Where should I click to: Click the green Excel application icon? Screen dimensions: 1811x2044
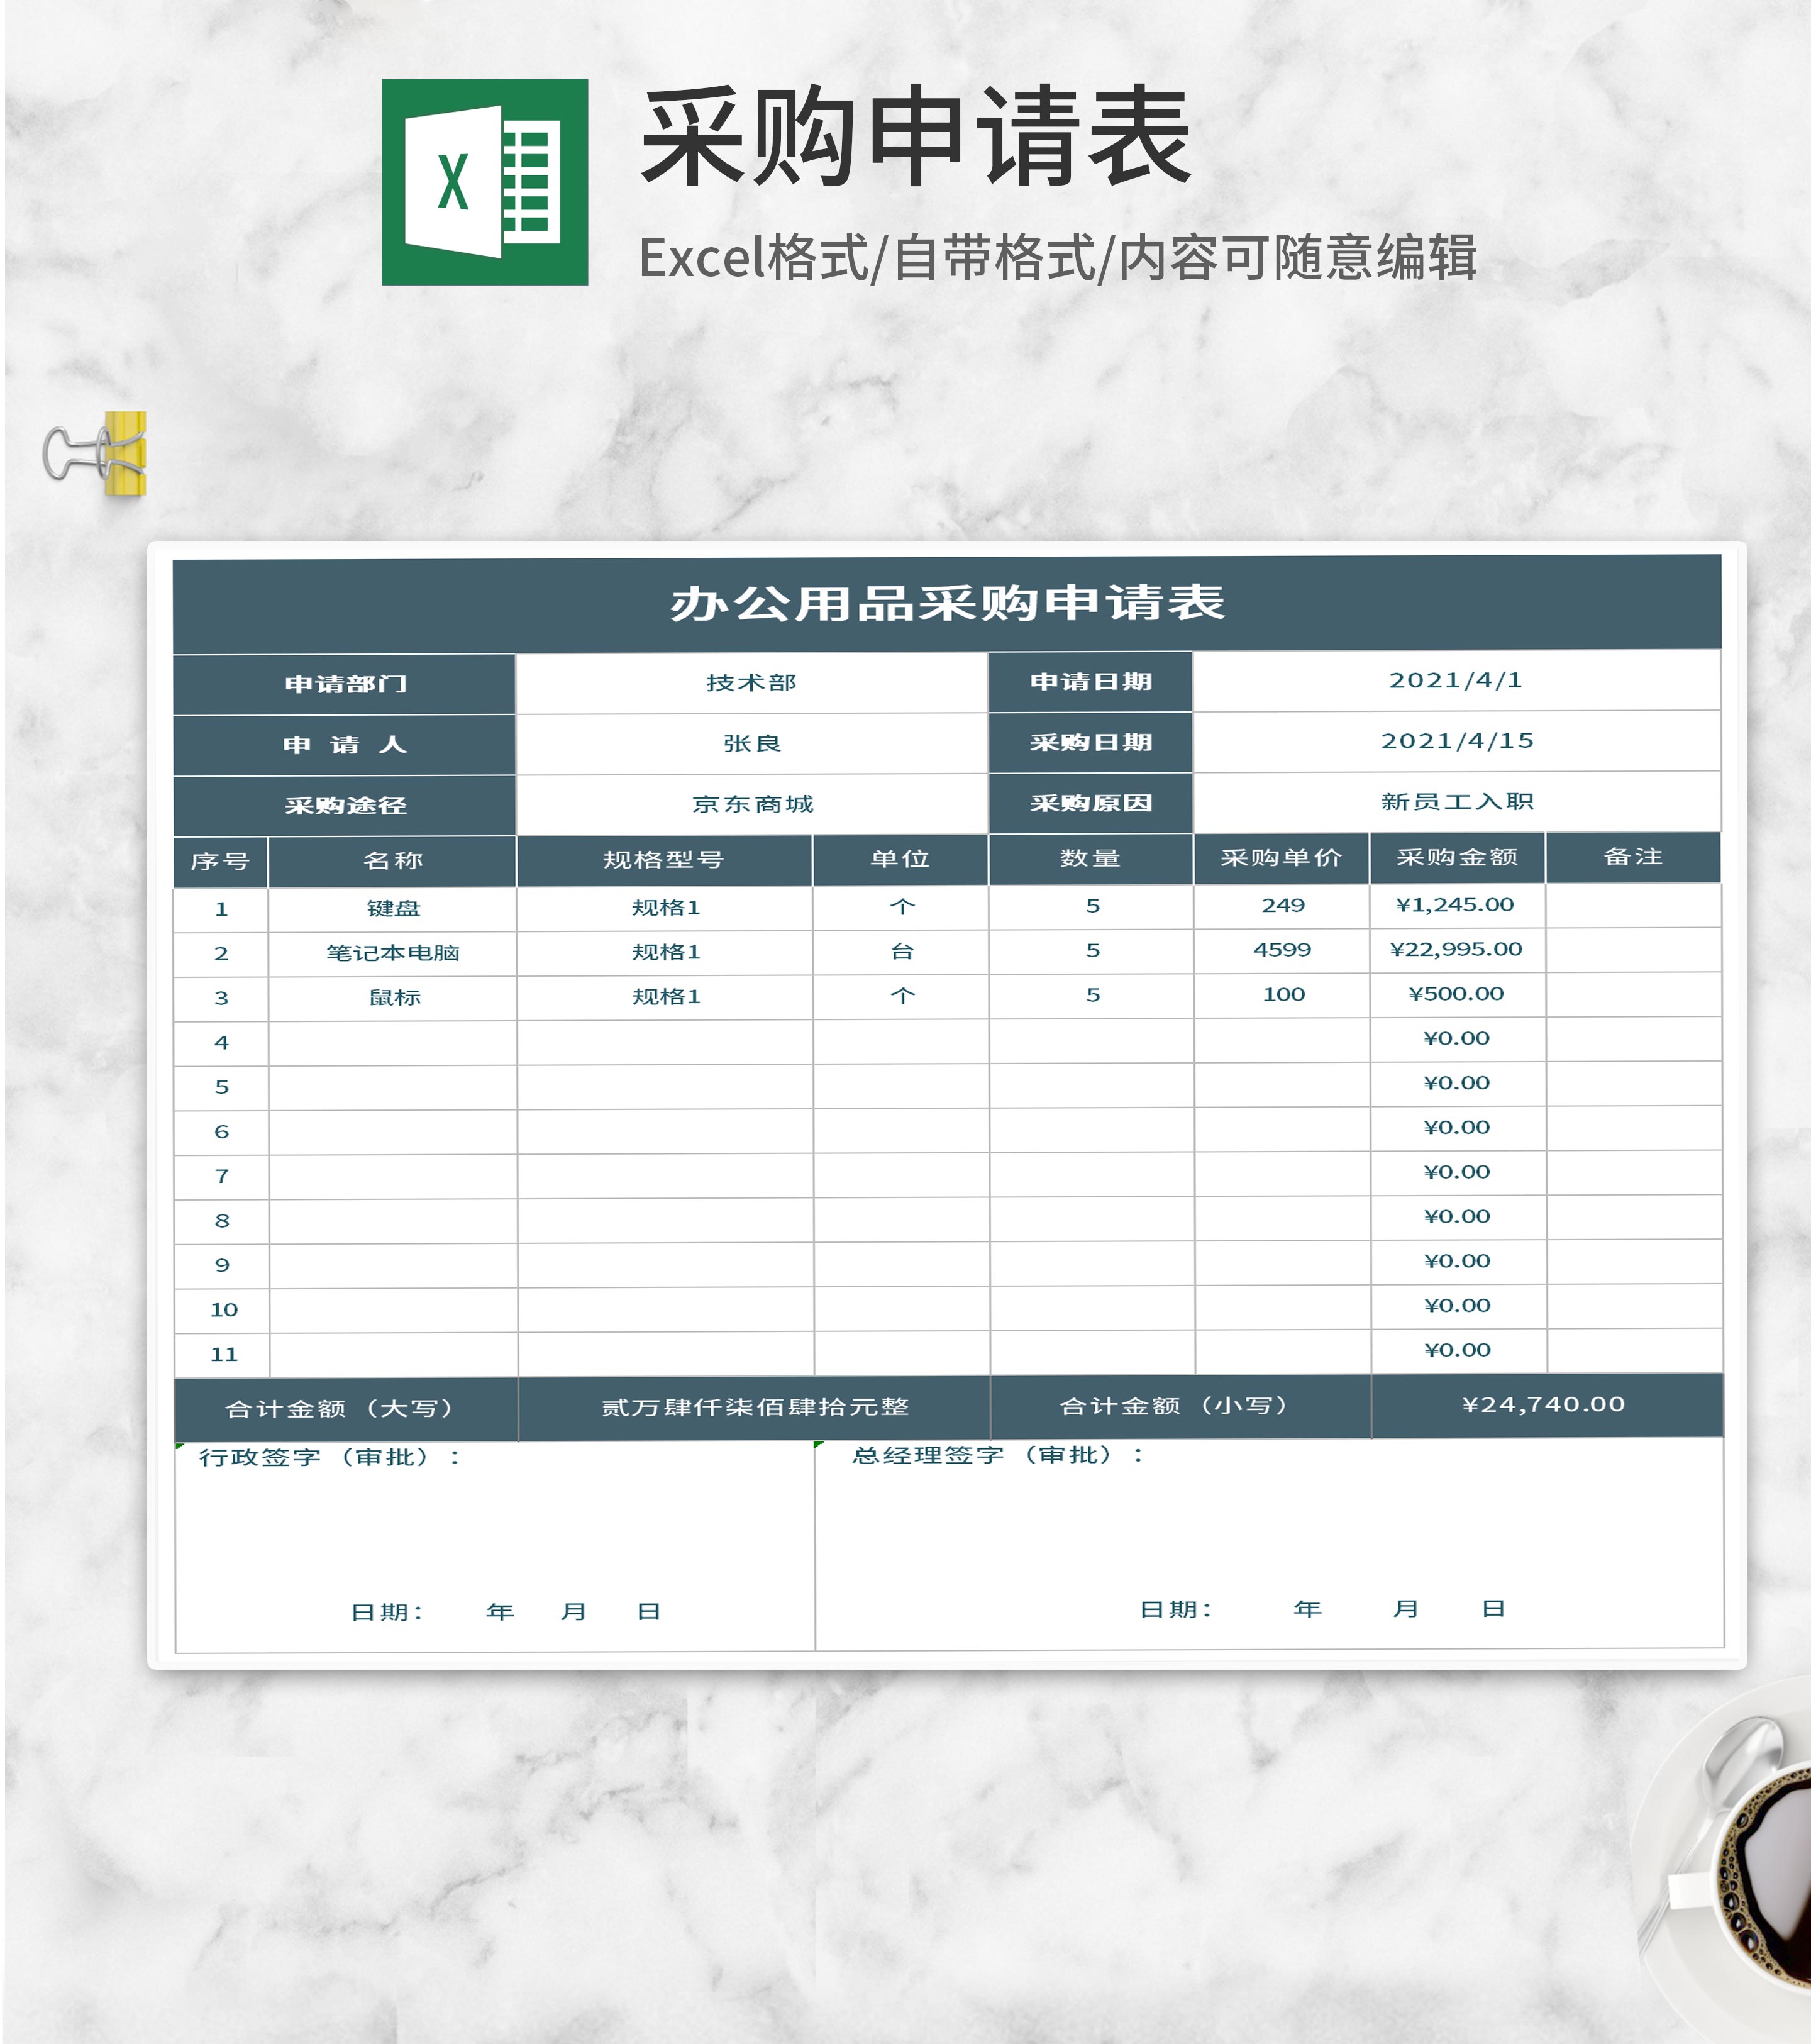click(484, 185)
